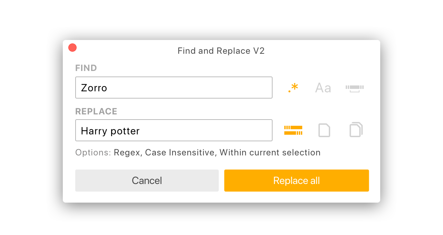Click the Find and Replace V2 title

click(x=221, y=51)
